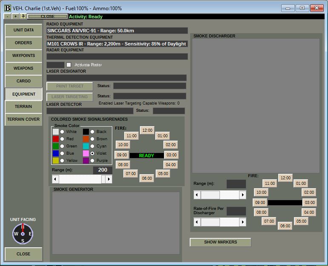Click right arrow of Rate-of-Fire slider

[x=242, y=222]
